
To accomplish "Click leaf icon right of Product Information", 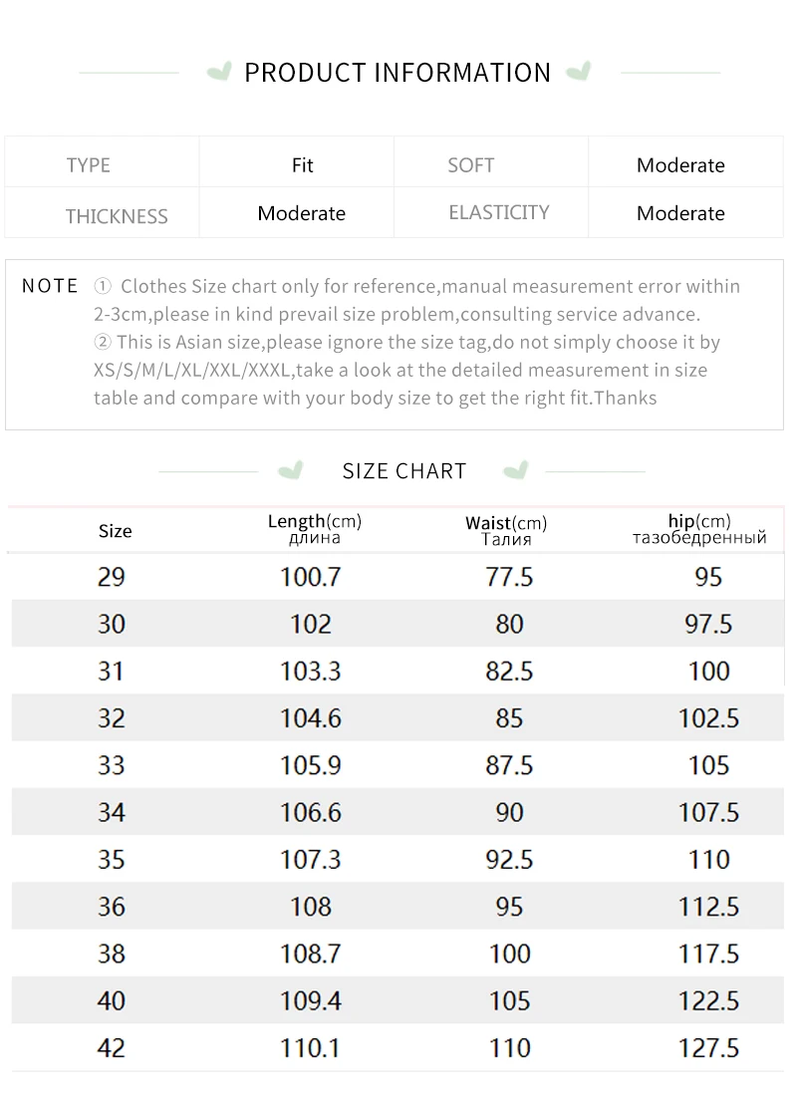I will coord(578,72).
